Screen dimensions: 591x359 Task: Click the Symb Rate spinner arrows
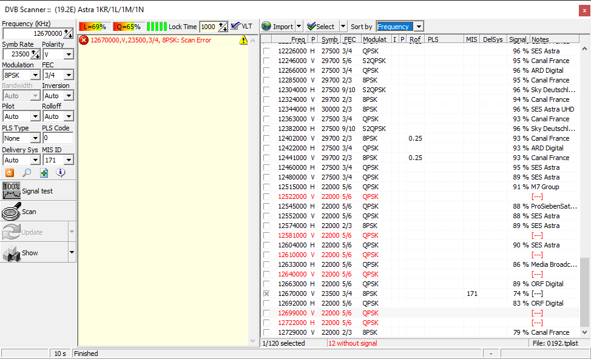coord(36,54)
